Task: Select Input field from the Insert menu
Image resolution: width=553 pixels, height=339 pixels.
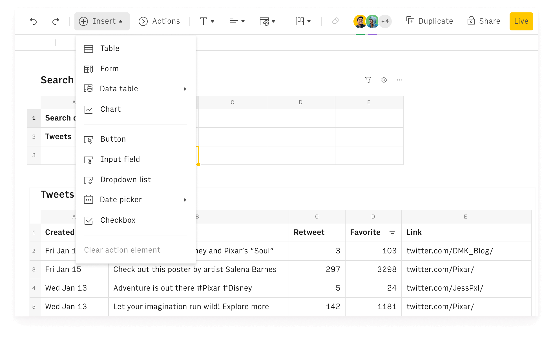Action: click(120, 159)
